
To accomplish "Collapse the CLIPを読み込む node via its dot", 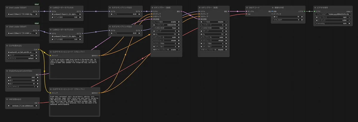I will pos(7,46).
